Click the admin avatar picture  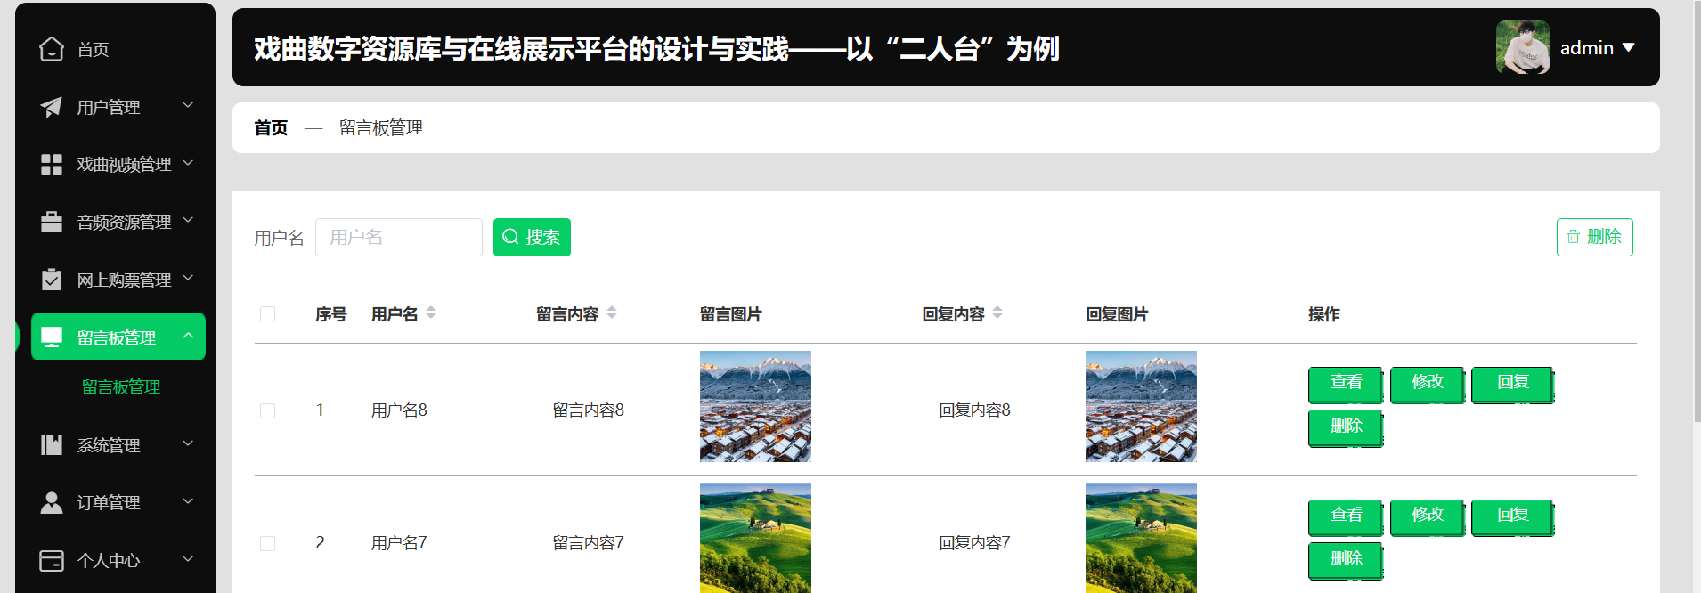point(1523,47)
